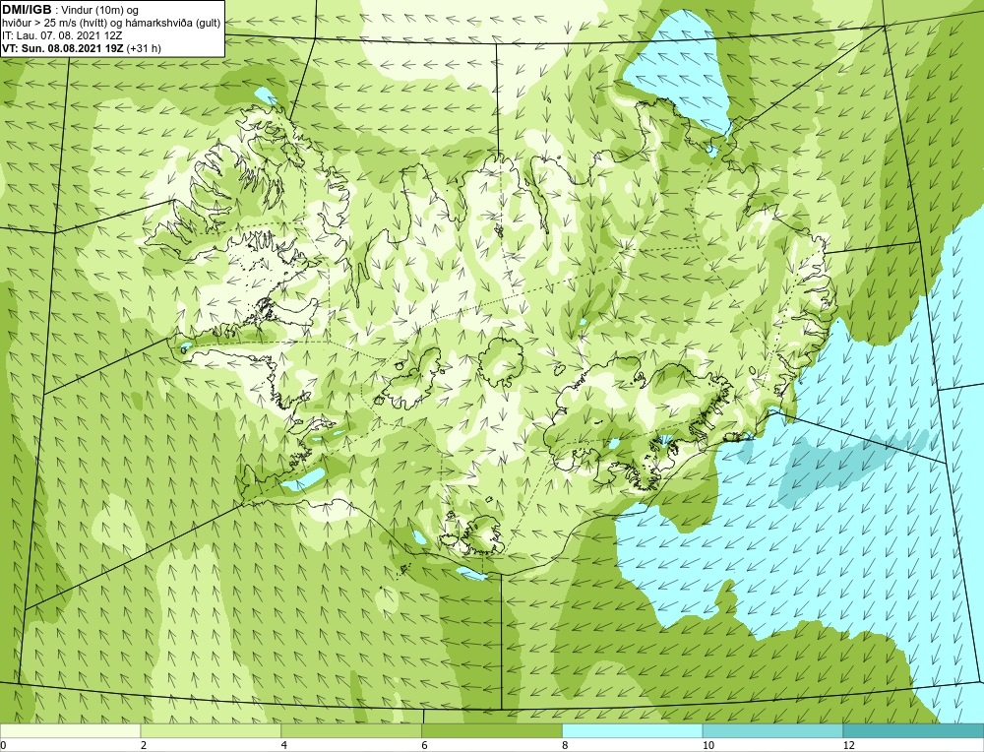Click the light green 2–4 m/s legend swatch

coord(211,731)
